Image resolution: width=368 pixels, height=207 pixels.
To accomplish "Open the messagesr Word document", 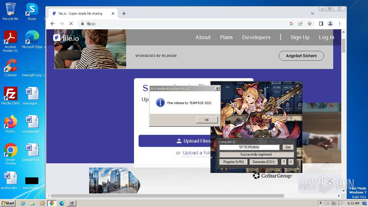I will [32, 96].
